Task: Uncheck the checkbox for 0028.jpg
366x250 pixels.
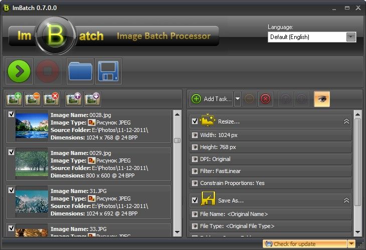Action: click(x=11, y=114)
